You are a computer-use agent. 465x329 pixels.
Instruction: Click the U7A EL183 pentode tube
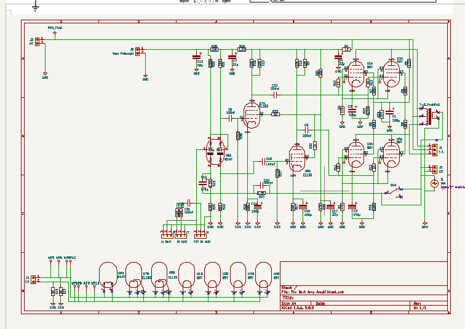[x=252, y=115]
